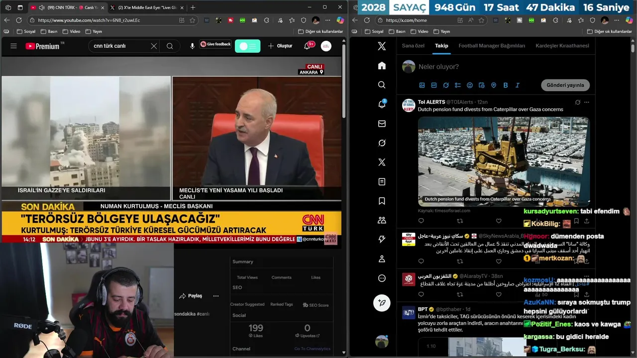Open a new tab in left browser

[193, 7]
